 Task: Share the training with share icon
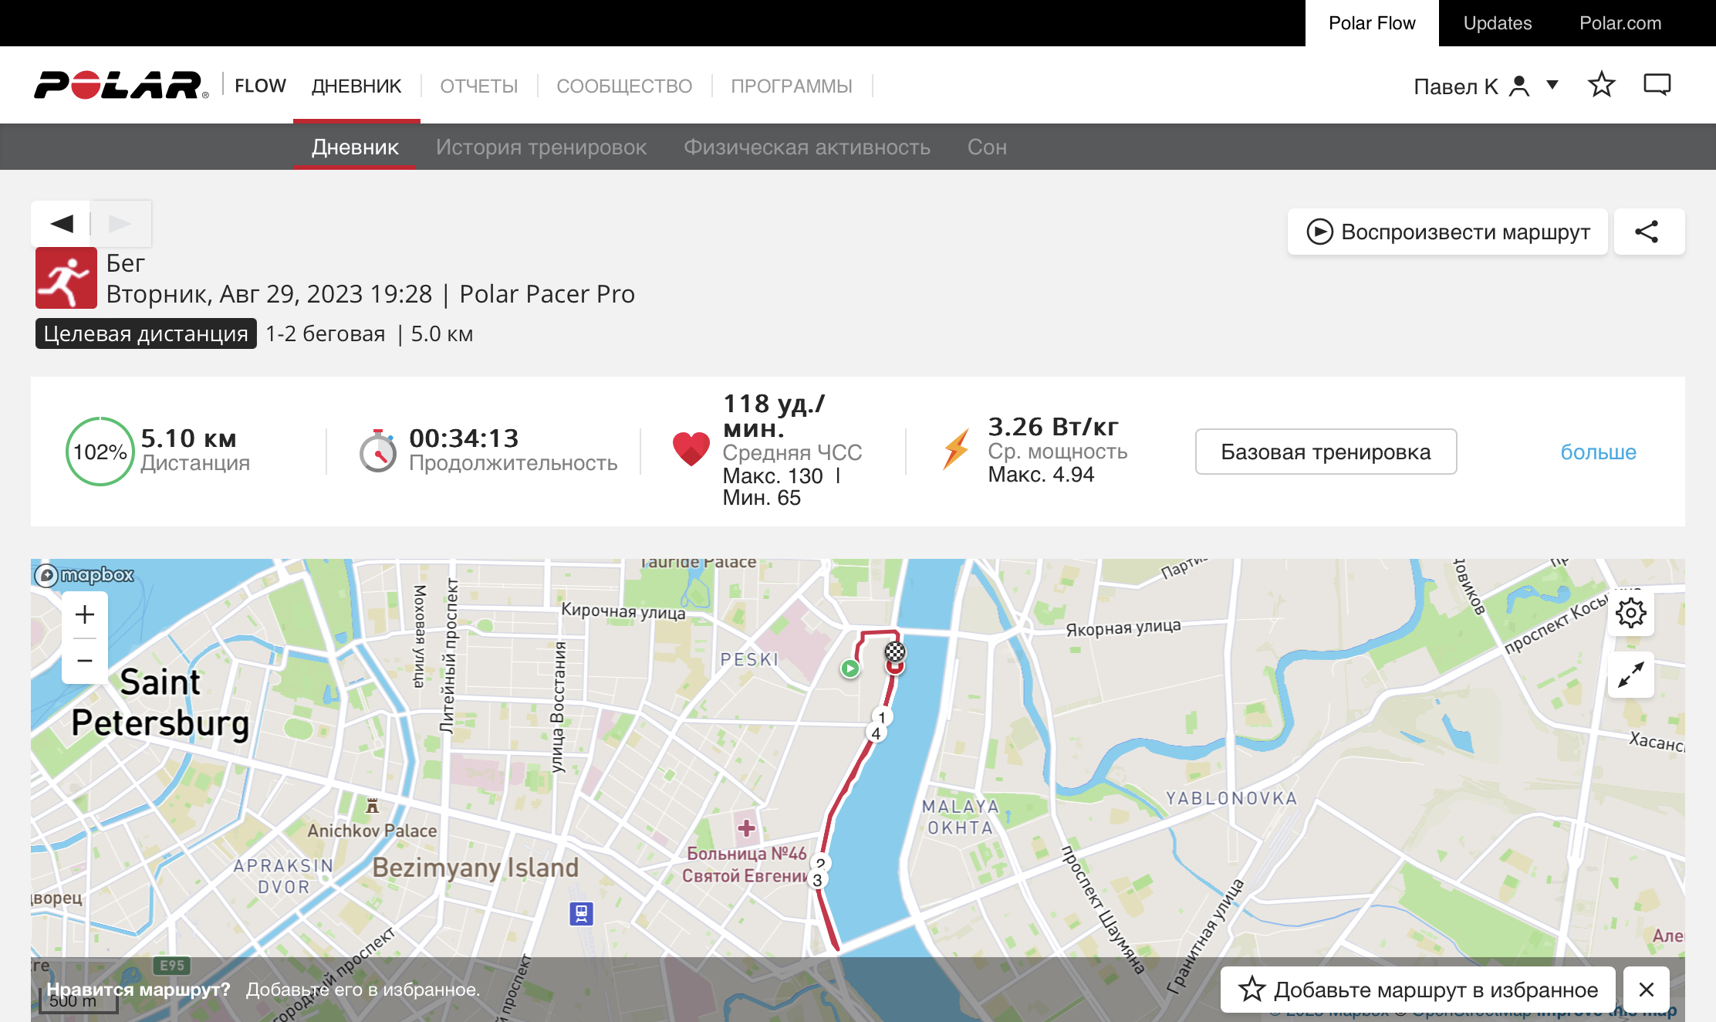click(1649, 232)
